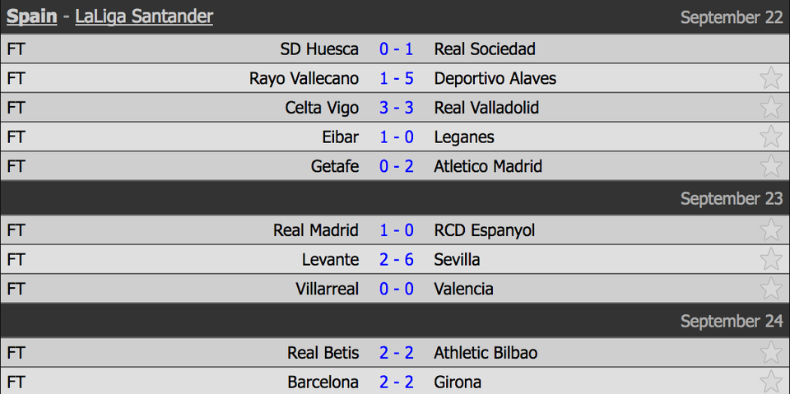Open the 0 - 1 score for SD Huesca
This screenshot has height=394, width=790.
tap(397, 49)
